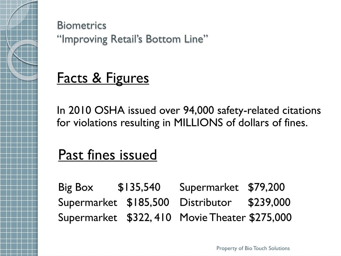This screenshot has width=341, height=256.
Task: Click the Big Box label
Action: pos(76,187)
